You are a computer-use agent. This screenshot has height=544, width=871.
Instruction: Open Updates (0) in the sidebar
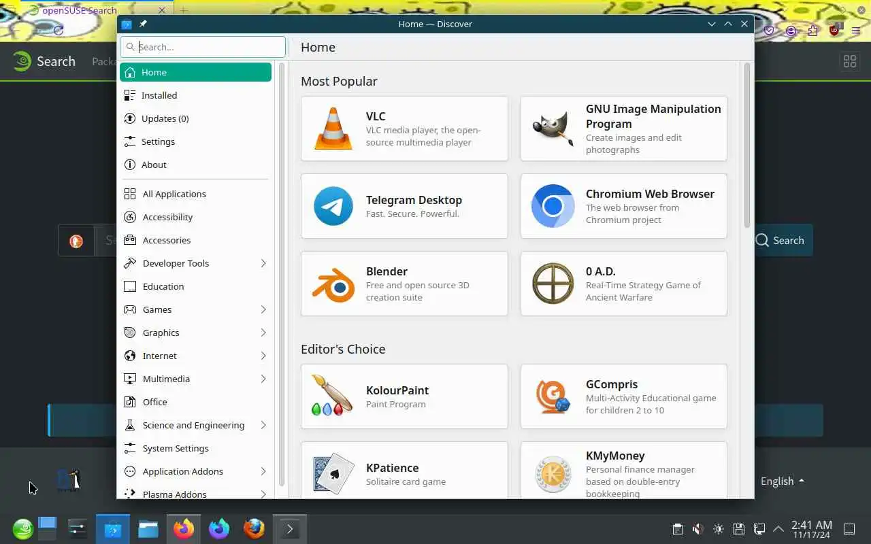196,118
